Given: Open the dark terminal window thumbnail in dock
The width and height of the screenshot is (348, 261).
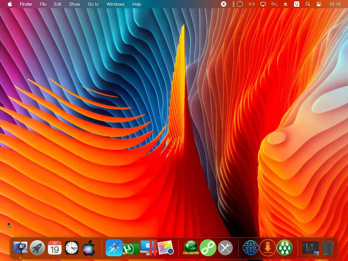Looking at the screenshot, I should (311, 248).
